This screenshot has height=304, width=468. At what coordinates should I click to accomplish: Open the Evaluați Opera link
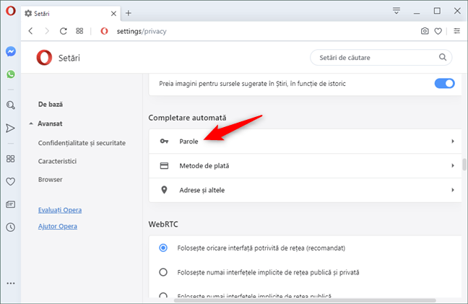point(60,210)
